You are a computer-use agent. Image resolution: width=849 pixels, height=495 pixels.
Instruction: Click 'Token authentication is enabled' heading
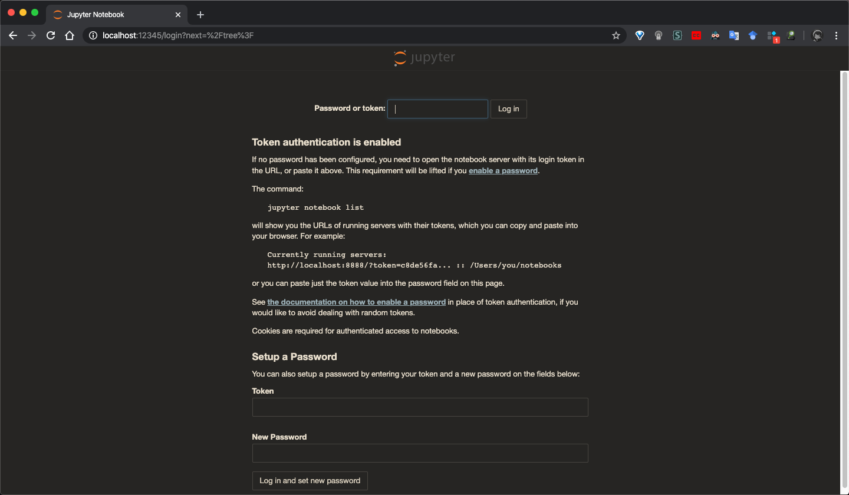[x=326, y=142]
